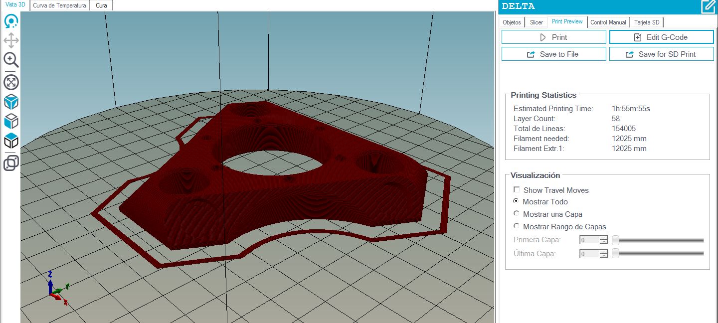The height and width of the screenshot is (323, 718).
Task: Open printer edit icon beside DELTA
Action: tap(708, 6)
